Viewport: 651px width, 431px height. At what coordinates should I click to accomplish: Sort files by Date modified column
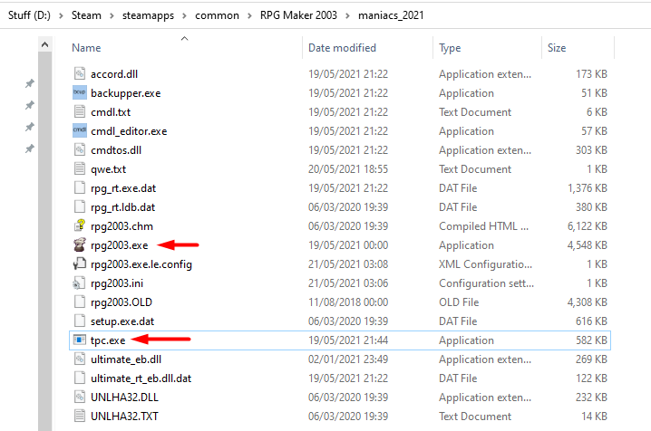click(342, 48)
